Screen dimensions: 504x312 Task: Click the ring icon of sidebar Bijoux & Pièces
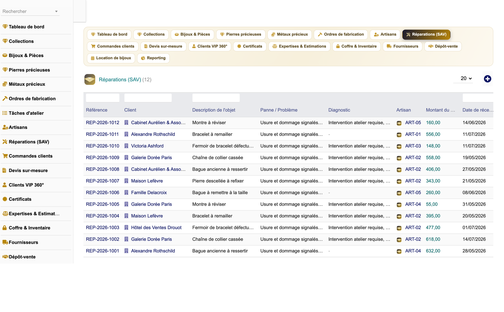click(x=5, y=55)
